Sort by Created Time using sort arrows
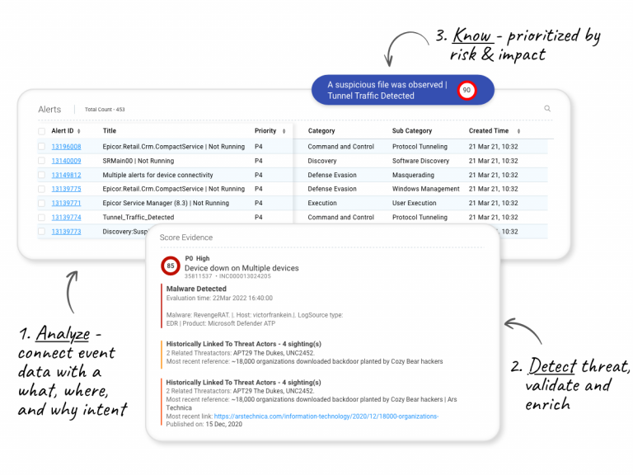The image size is (633, 475). click(518, 131)
